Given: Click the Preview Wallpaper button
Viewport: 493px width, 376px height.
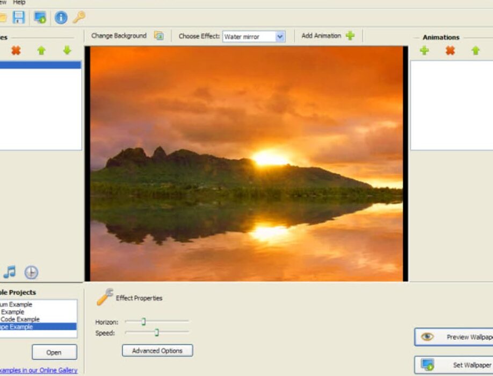Looking at the screenshot, I should 454,337.
